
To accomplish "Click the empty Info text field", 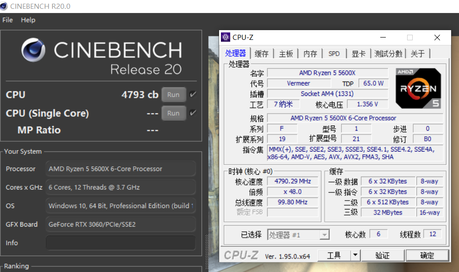I will 120,243.
